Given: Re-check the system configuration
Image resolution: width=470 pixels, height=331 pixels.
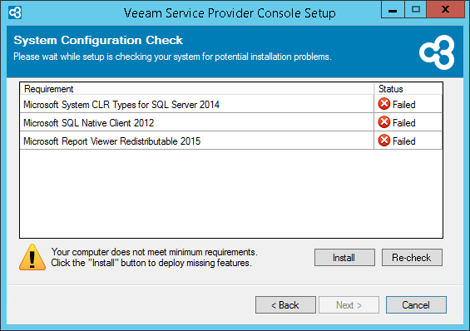Looking at the screenshot, I should click(412, 257).
